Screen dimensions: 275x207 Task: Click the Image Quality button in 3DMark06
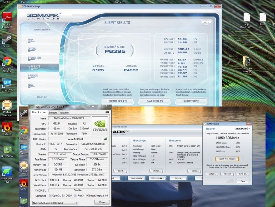coord(137,178)
